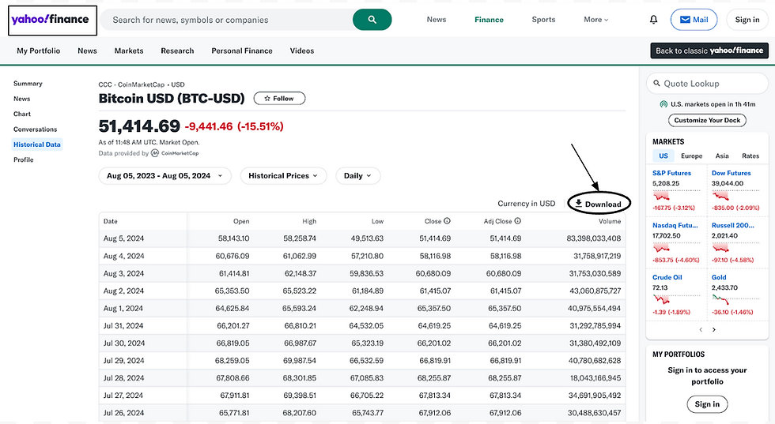Click the Yahoo Finance logo

(x=52, y=21)
